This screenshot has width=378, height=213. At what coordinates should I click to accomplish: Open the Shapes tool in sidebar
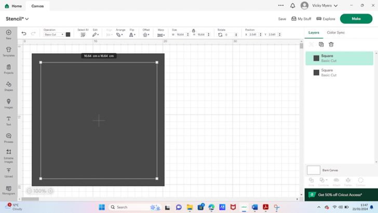(x=9, y=85)
